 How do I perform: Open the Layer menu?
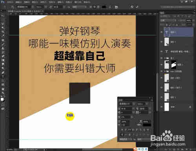point(35,2)
